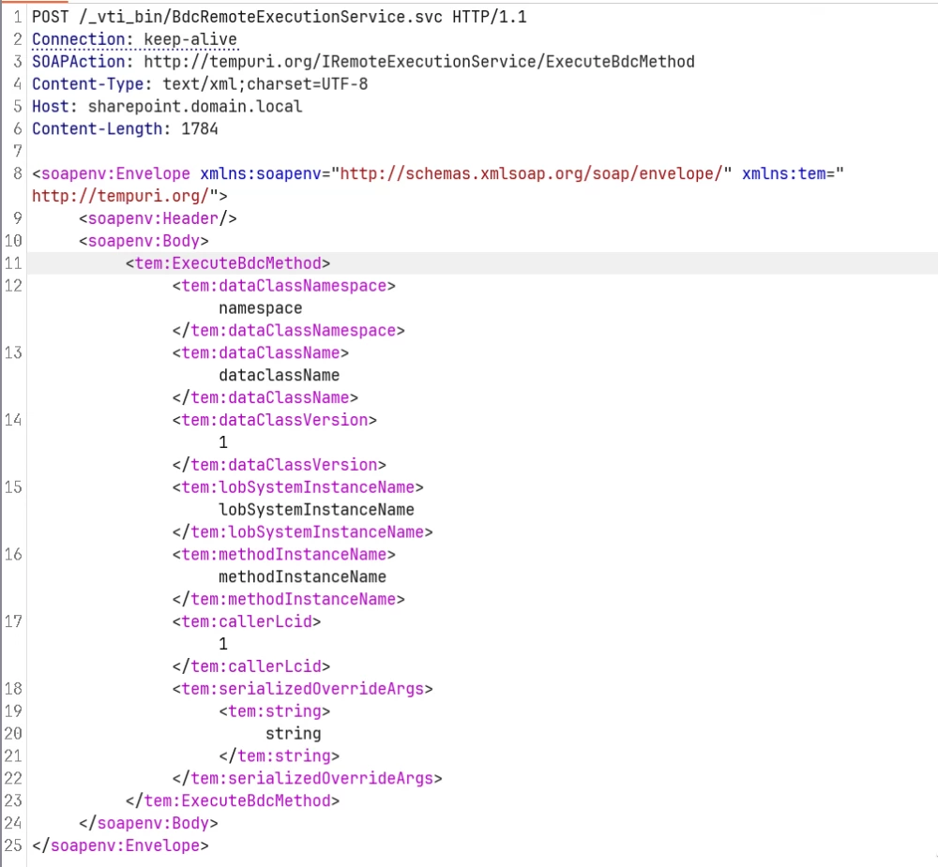Click the opening tem:ExecuteBdcMethod tag

[228, 263]
